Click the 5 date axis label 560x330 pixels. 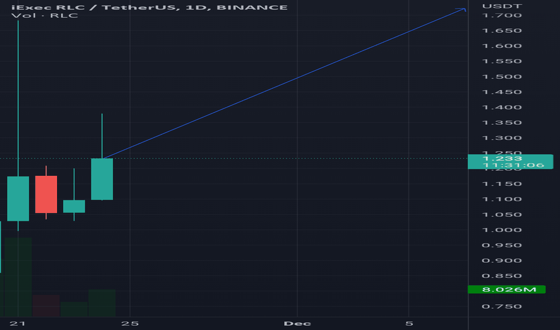[x=409, y=323]
